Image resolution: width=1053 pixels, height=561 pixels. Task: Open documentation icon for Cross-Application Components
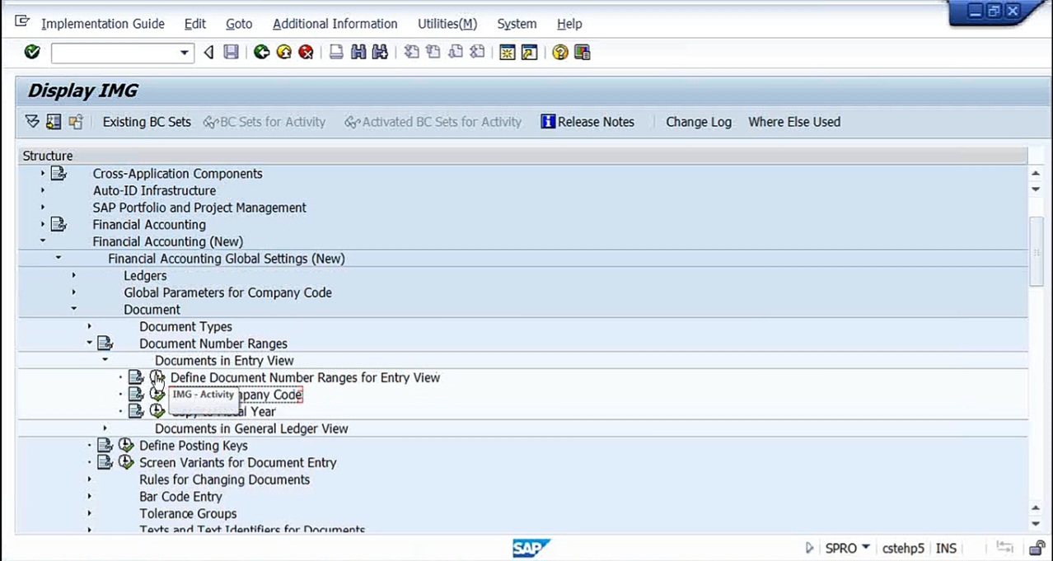pos(58,174)
